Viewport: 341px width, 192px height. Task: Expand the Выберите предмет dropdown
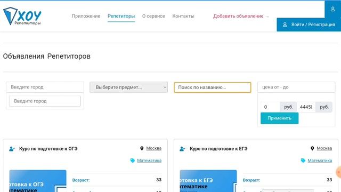point(129,87)
